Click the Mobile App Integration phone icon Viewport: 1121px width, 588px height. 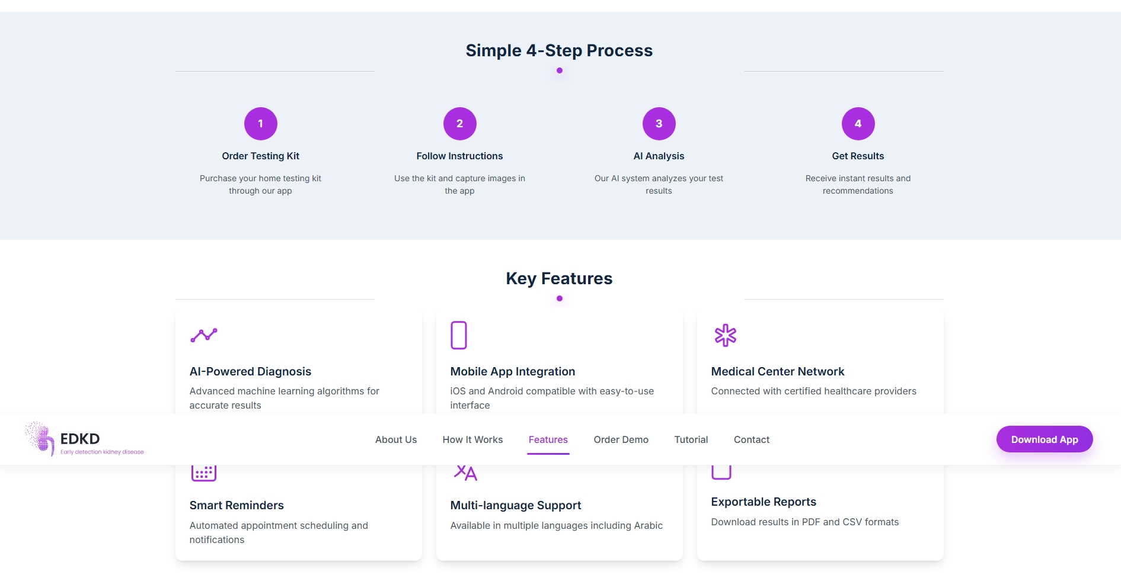tap(459, 335)
